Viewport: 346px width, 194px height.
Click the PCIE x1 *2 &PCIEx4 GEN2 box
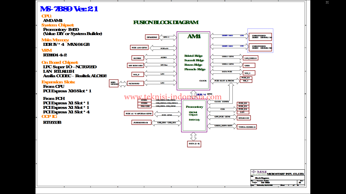coord(139,113)
